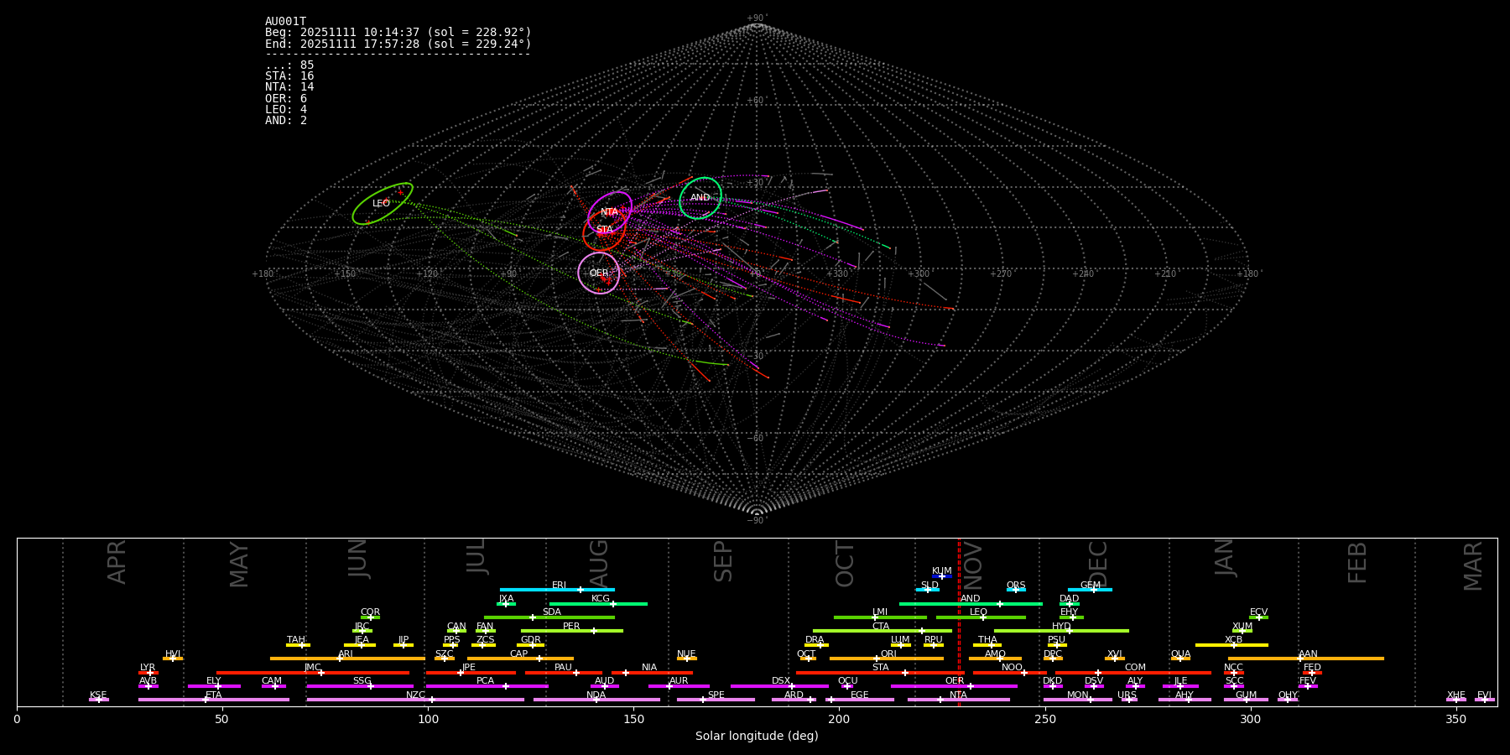The image size is (1510, 755).
Task: Click the COM shower bar in timeline
Action: tap(1133, 673)
